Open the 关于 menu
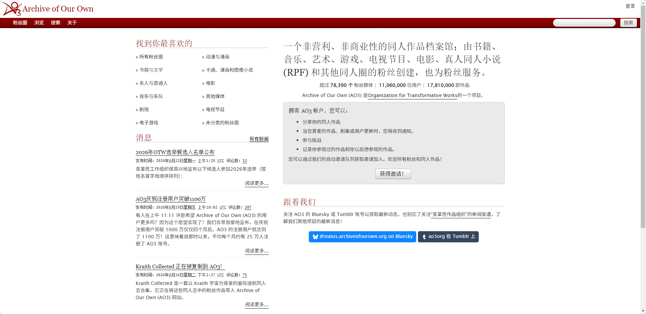Viewport: 646px width, 314px height. pos(72,23)
